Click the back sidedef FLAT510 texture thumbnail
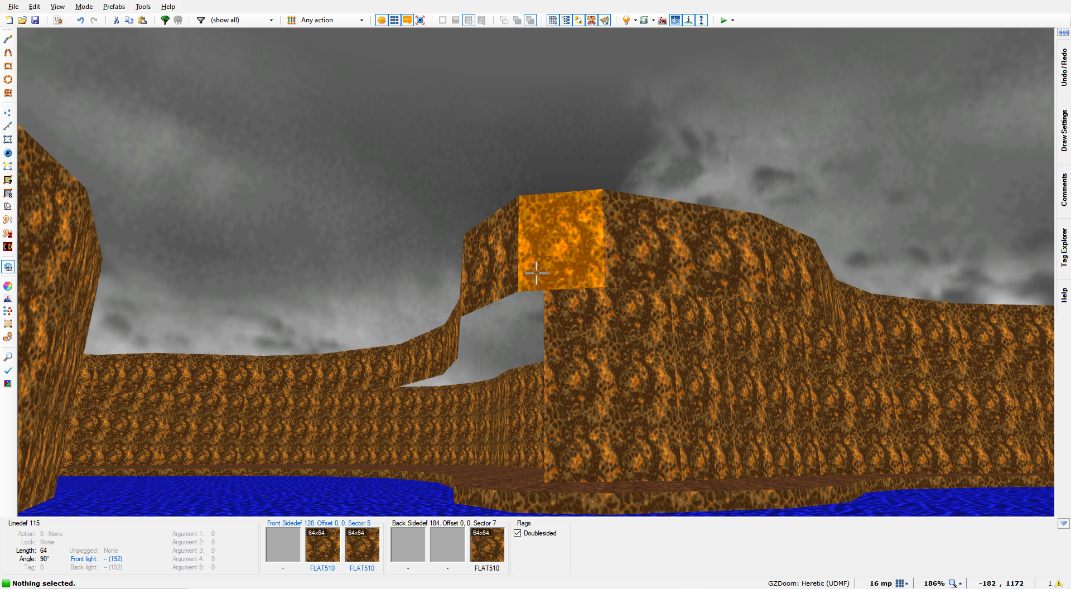The height and width of the screenshot is (589, 1071). coord(487,544)
